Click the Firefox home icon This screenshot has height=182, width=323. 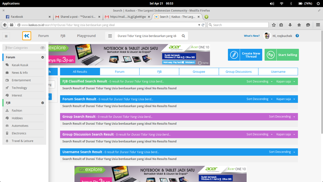tap(299, 25)
